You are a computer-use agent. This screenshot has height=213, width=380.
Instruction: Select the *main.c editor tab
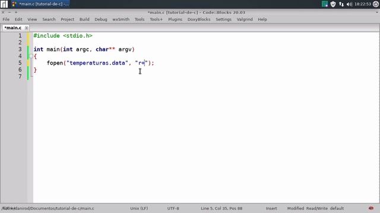pos(13,28)
